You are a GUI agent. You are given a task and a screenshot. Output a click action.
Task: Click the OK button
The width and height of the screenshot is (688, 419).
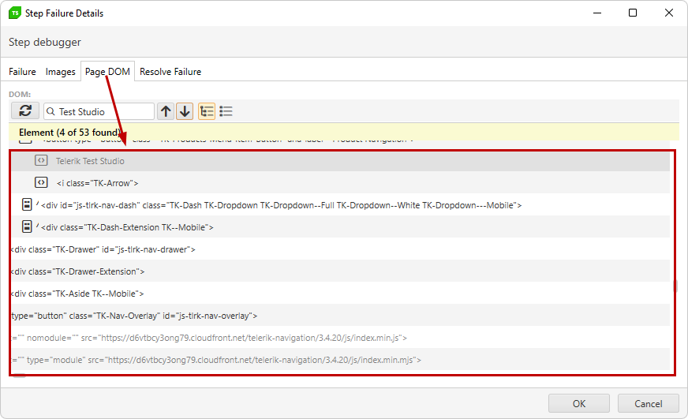pos(579,404)
